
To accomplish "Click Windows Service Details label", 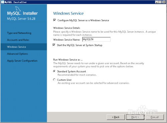I will (x=66, y=28).
